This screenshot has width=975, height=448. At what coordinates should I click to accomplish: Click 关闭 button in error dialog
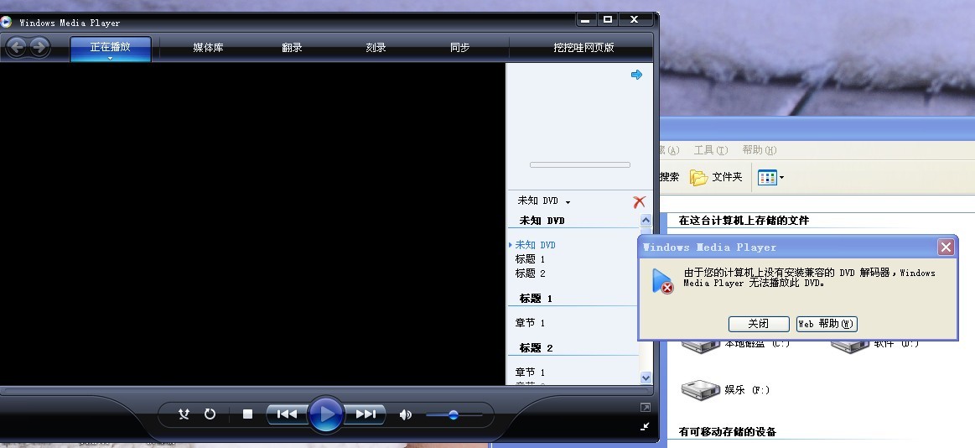point(759,324)
